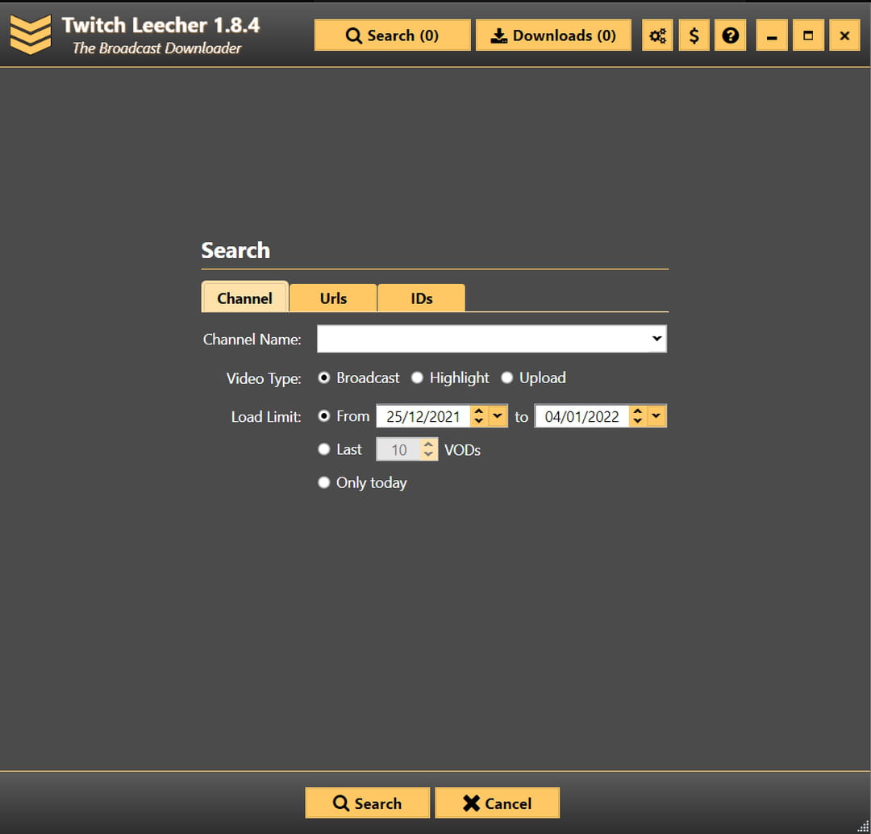Open help via question mark icon
This screenshot has height=834, width=871.
(731, 35)
